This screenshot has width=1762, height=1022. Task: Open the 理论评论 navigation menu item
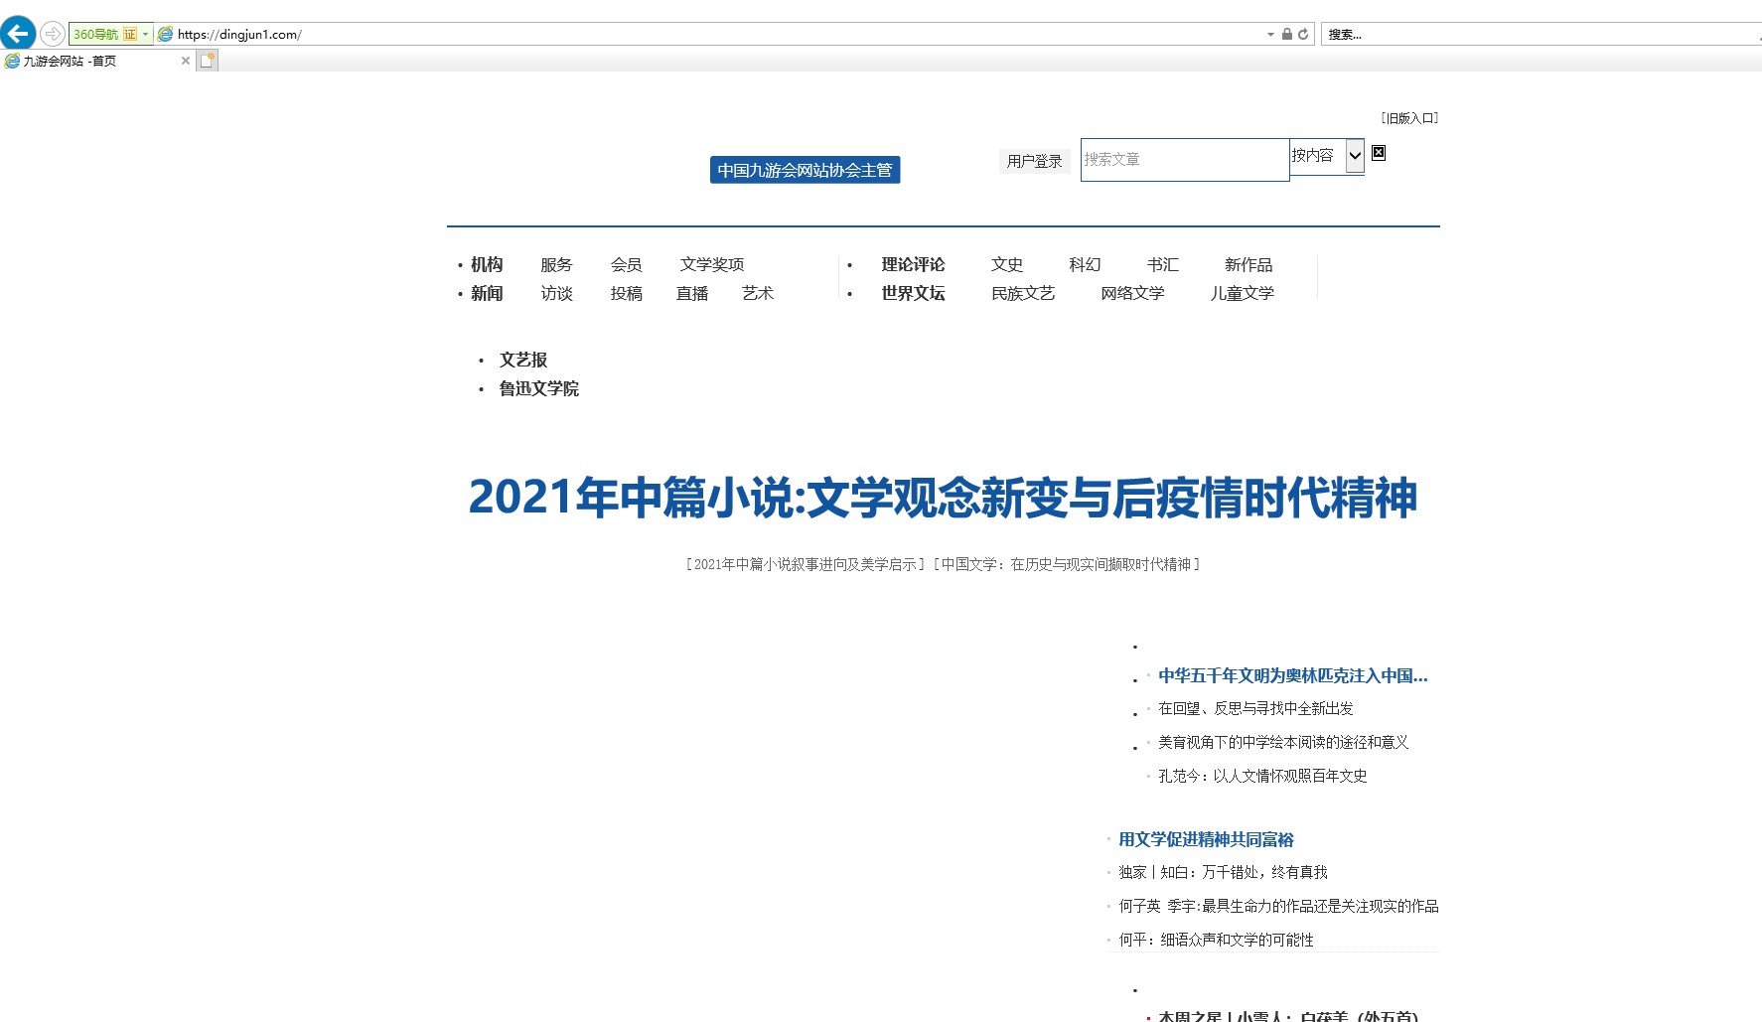[913, 265]
